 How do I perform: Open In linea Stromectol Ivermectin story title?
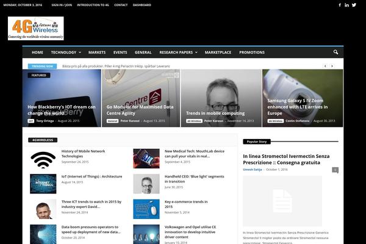tap(286, 159)
